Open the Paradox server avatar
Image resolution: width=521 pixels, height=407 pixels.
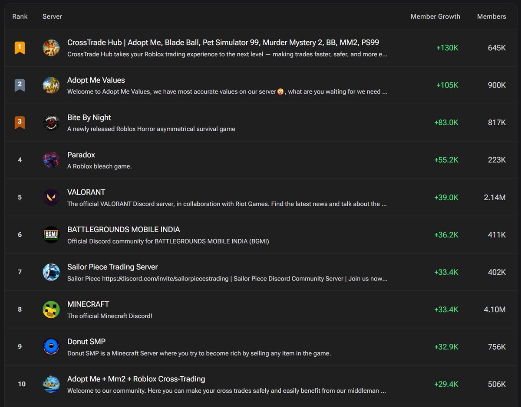51,160
